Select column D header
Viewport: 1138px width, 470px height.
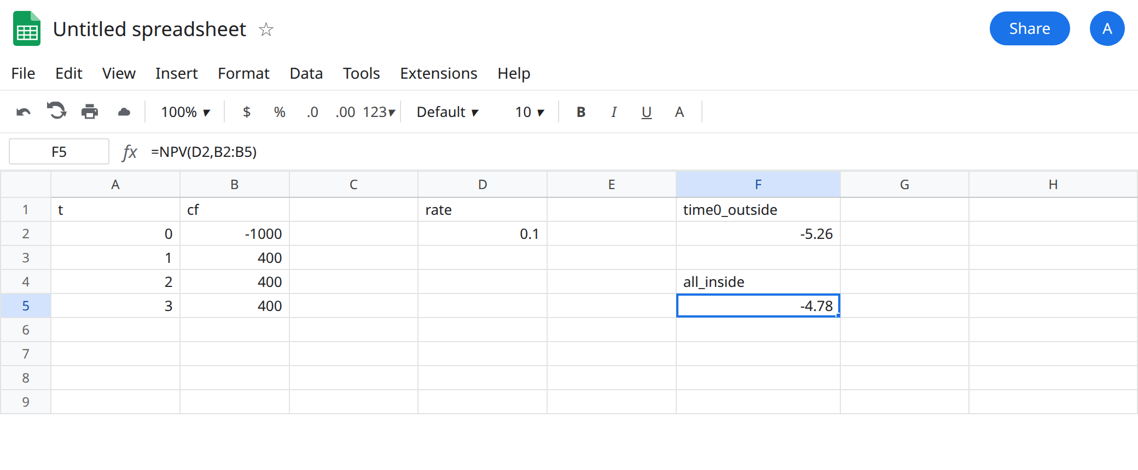tap(483, 185)
